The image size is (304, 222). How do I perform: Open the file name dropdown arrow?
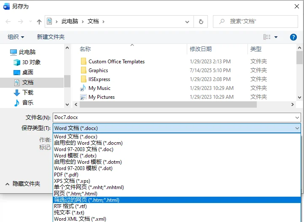[297, 118]
